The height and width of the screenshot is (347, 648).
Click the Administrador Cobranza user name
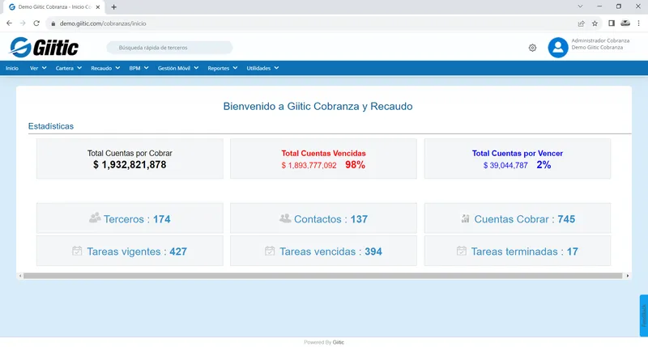(600, 40)
